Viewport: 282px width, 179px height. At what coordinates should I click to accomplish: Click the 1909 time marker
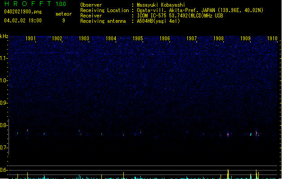click(246, 38)
